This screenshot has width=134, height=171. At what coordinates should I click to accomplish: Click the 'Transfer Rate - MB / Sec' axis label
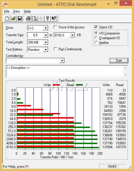[57, 157]
